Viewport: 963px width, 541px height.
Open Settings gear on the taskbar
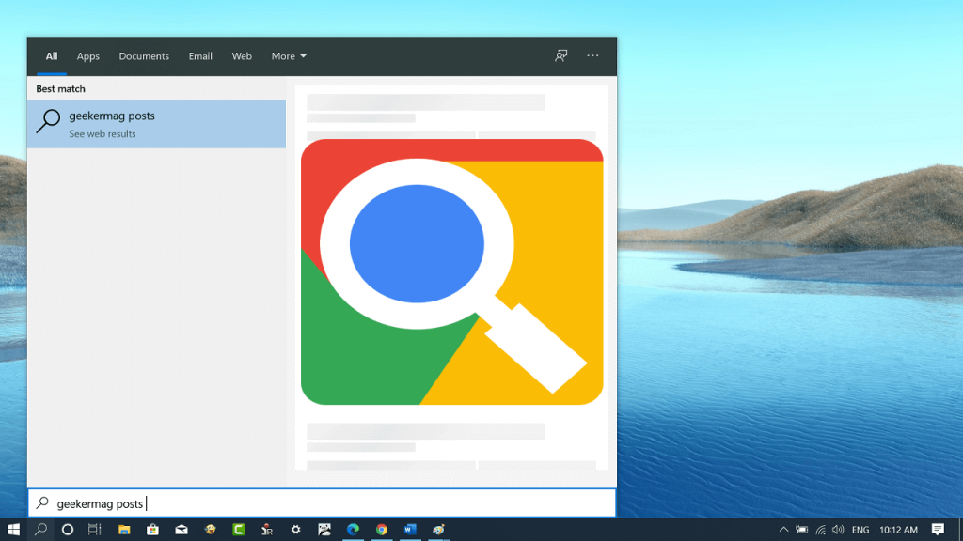click(295, 530)
